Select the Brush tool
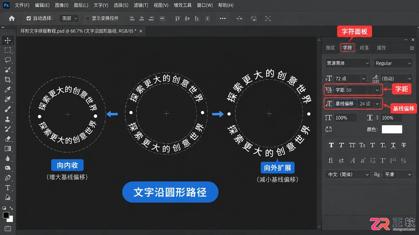Viewport: 419px width, 235px height. point(8,109)
